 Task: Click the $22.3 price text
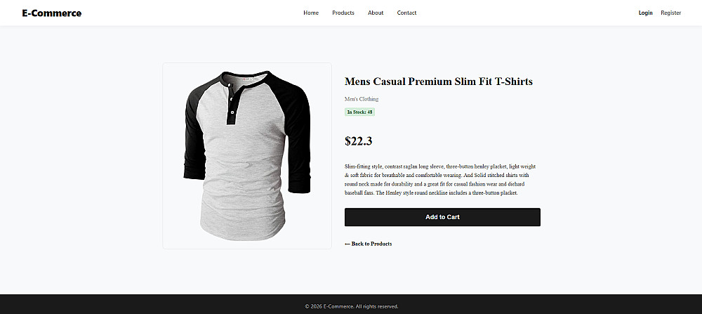point(358,141)
